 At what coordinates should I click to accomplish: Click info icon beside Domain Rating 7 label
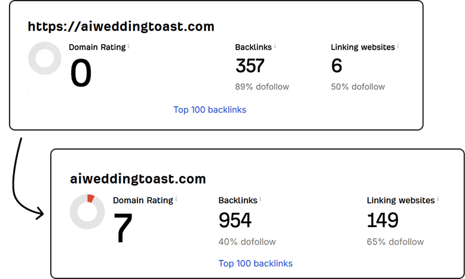(x=176, y=199)
